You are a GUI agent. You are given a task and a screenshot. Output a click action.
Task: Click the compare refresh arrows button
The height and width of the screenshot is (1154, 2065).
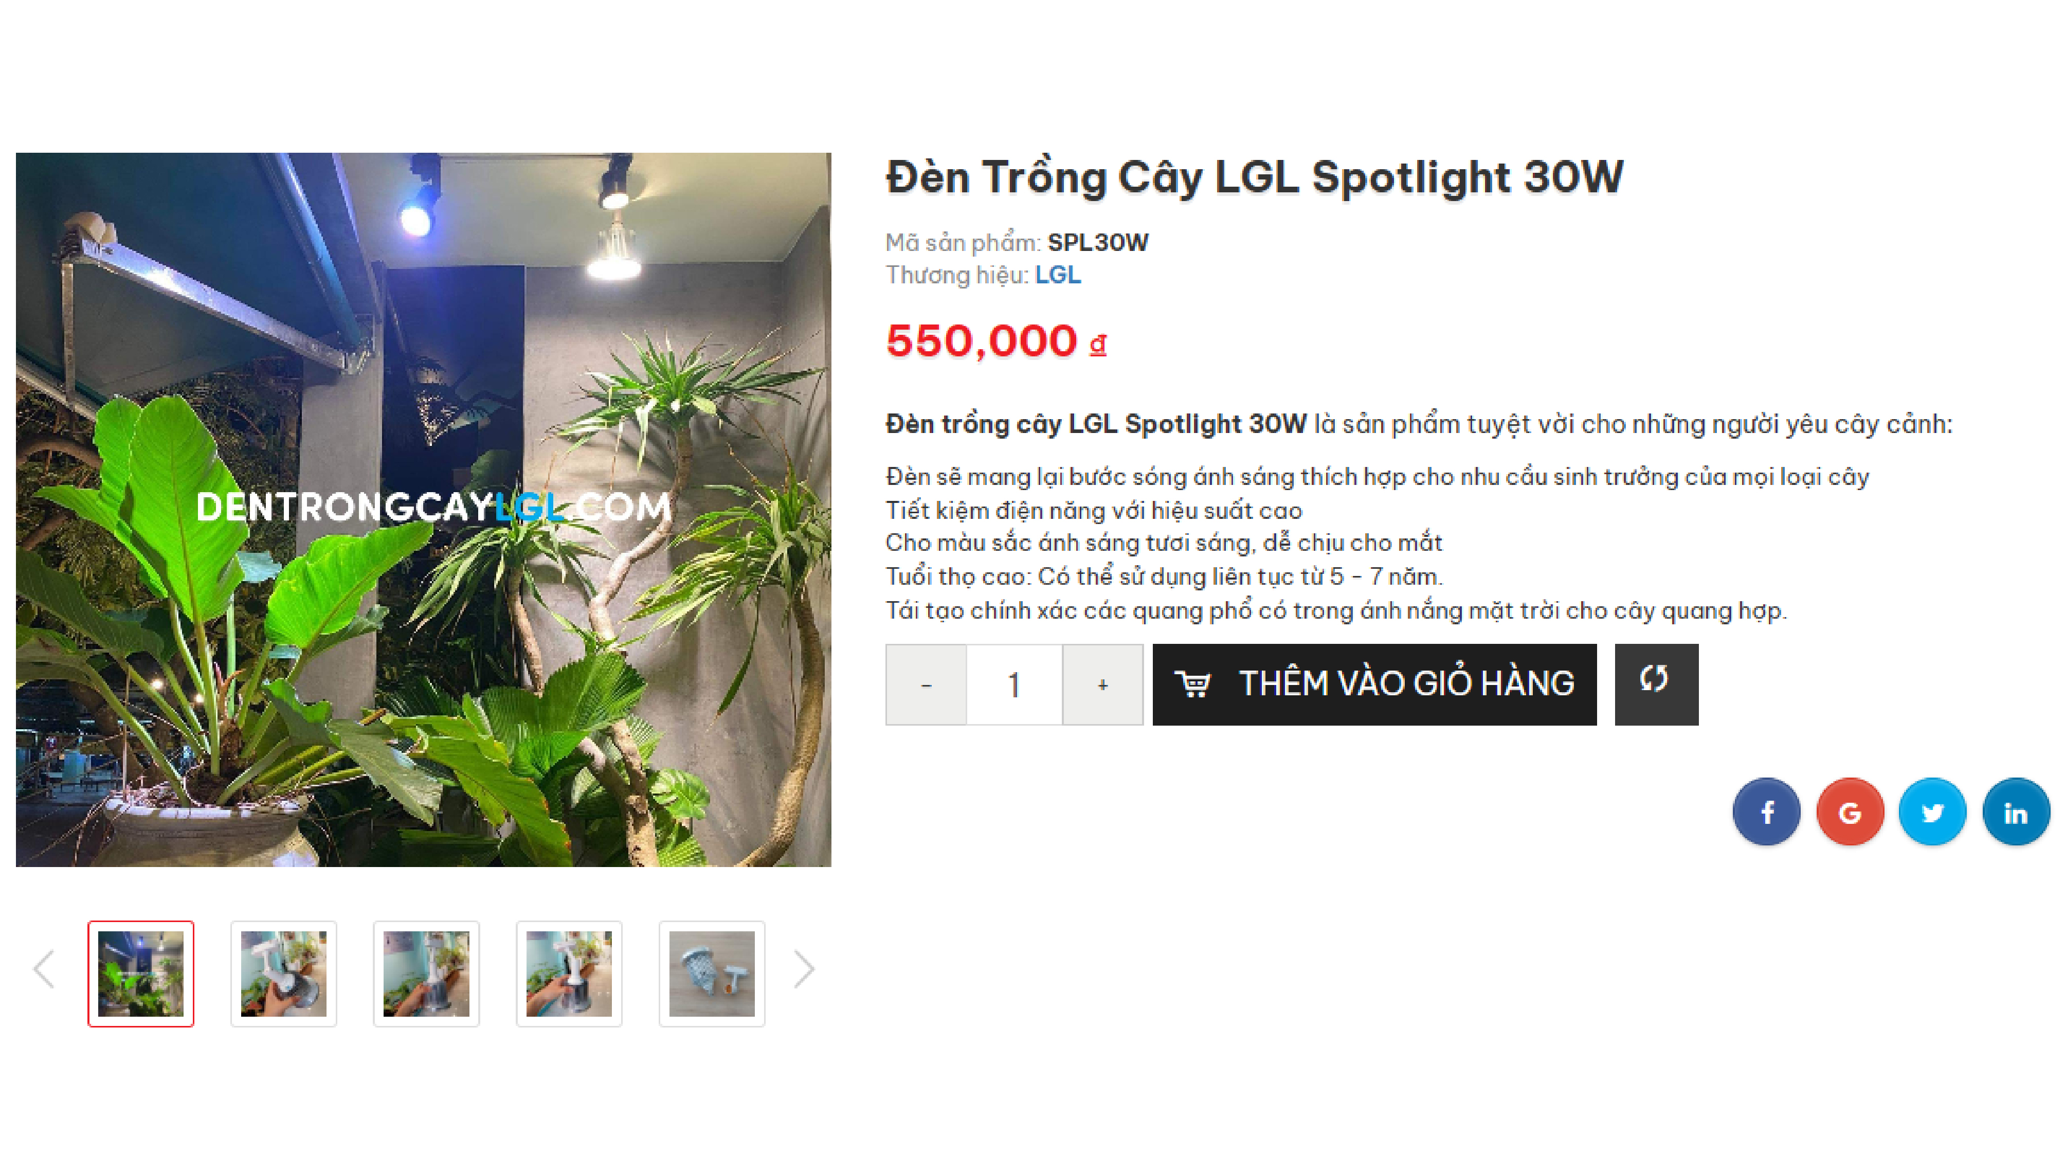click(x=1655, y=684)
